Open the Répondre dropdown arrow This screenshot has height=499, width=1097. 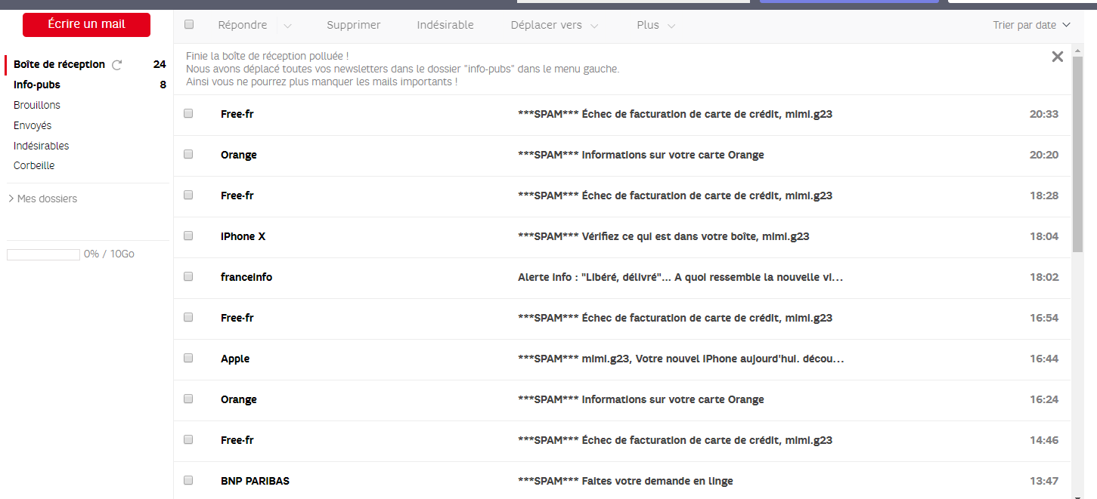287,25
